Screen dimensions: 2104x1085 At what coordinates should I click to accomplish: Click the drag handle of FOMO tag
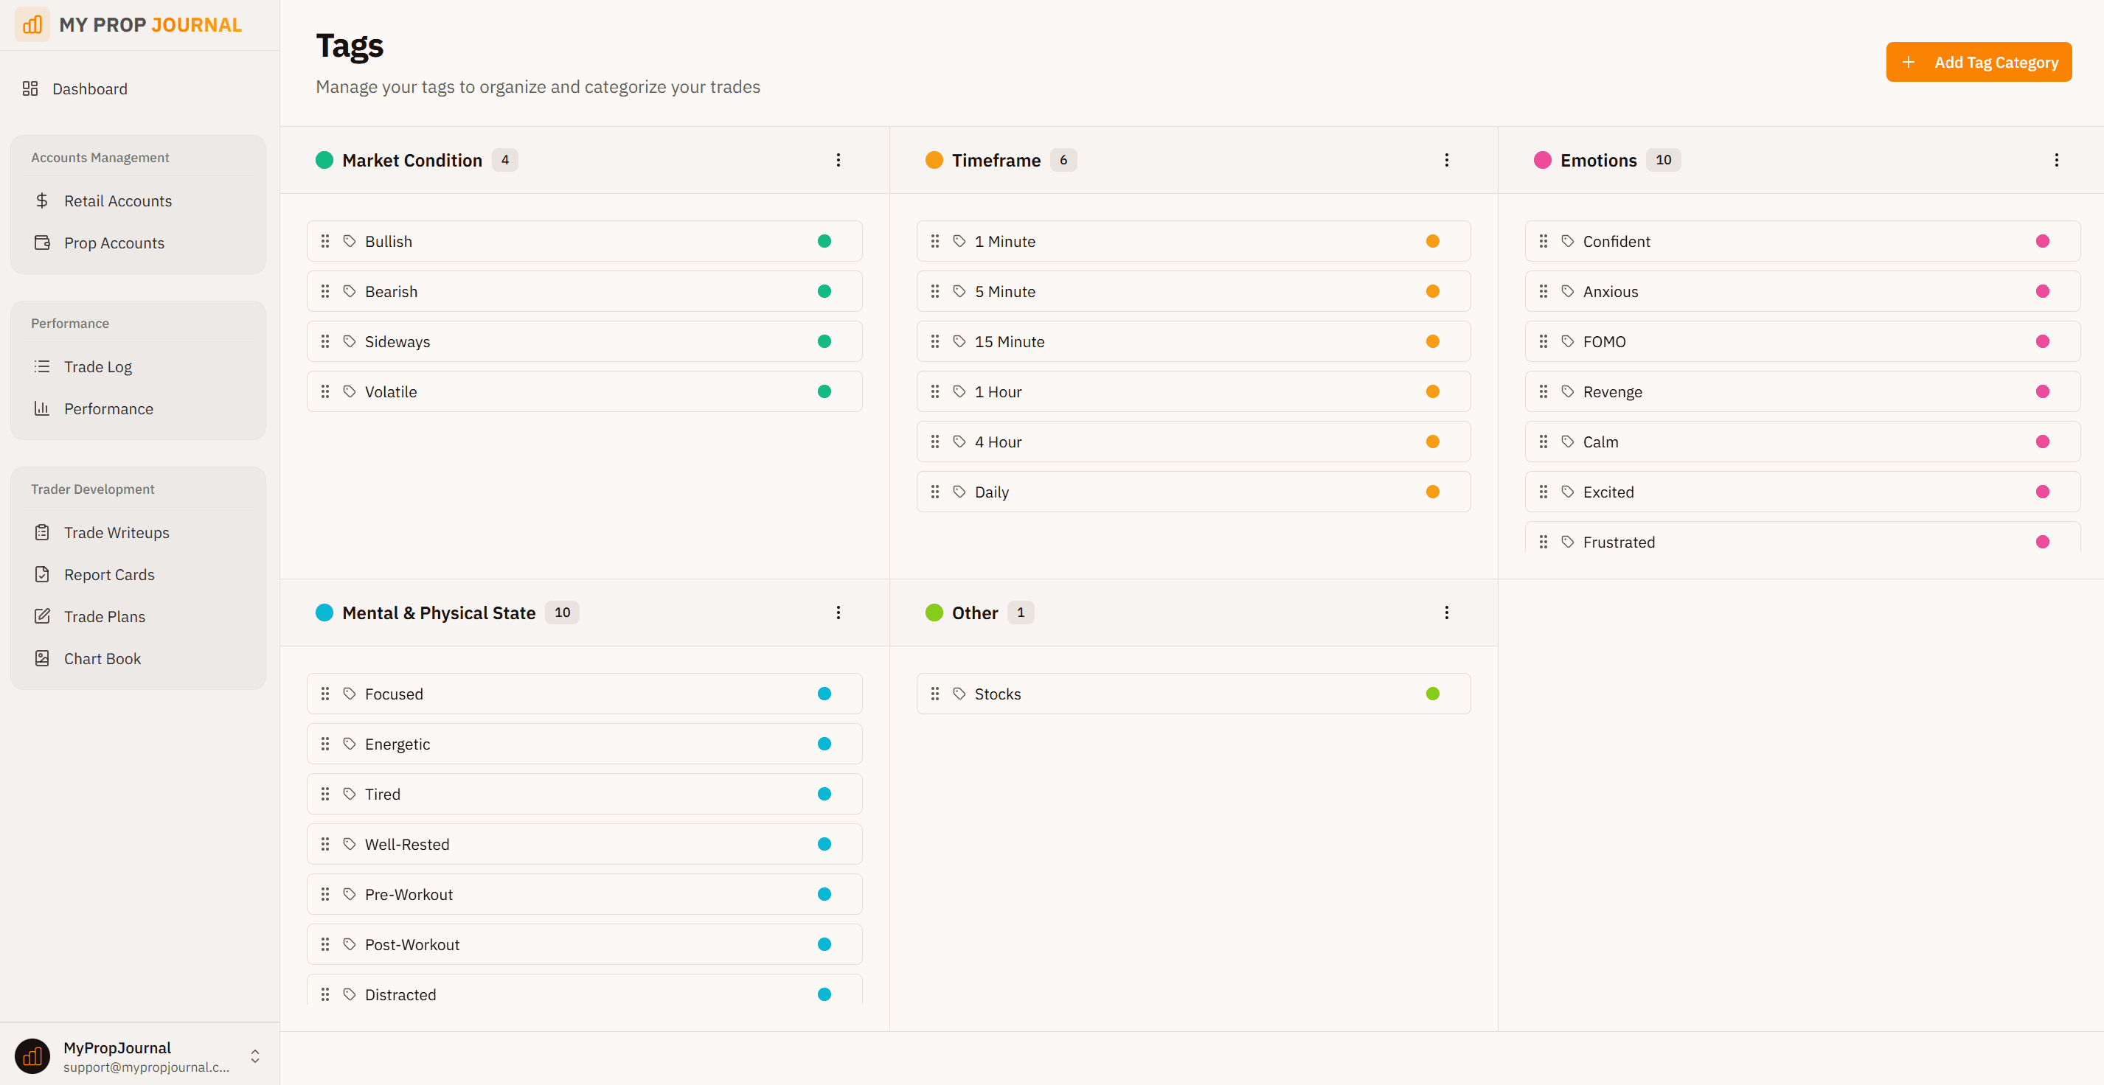point(1544,341)
